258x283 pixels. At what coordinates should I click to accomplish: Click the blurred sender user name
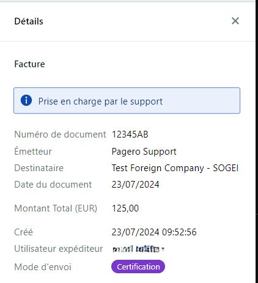138,249
